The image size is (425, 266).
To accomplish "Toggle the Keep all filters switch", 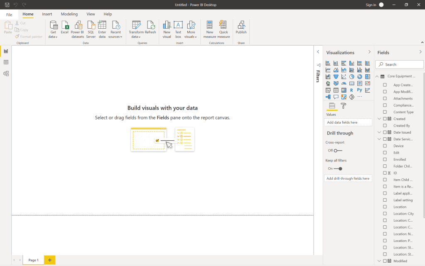I will coord(338,168).
